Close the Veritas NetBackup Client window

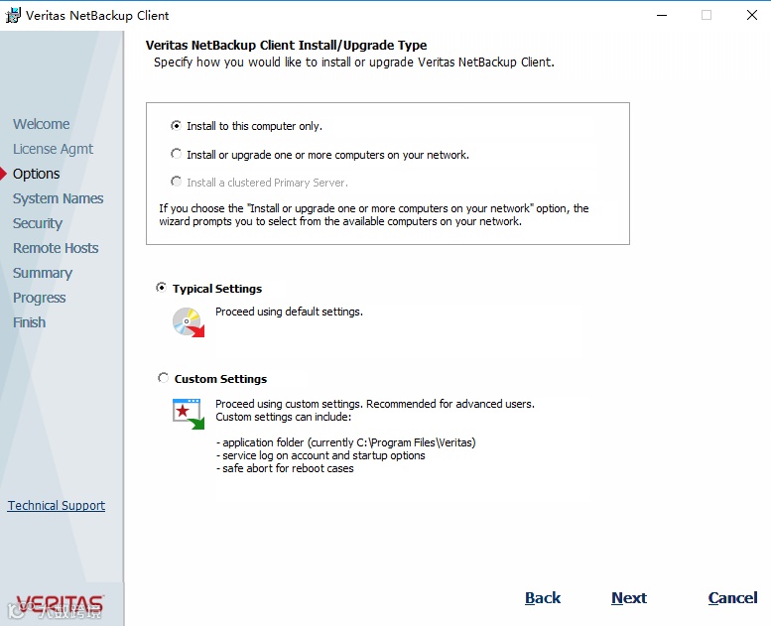(752, 15)
